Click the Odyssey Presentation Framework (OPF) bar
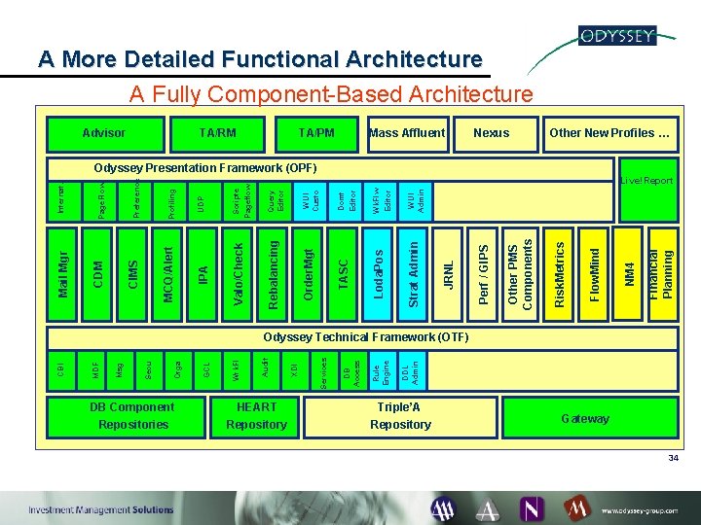This screenshot has width=701, height=525. click(x=330, y=169)
